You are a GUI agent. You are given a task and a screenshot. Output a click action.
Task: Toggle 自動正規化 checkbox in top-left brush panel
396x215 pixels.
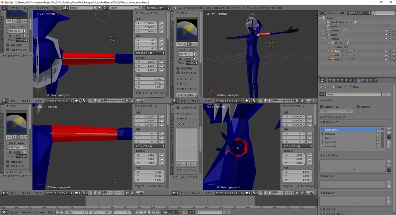[x=8, y=45]
